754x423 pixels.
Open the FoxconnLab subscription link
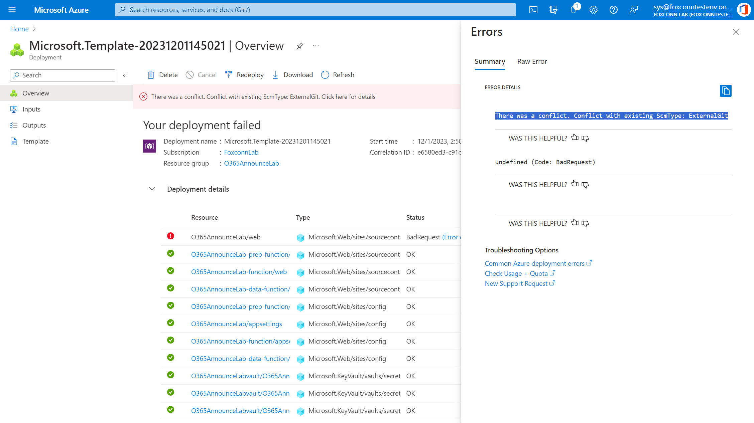(241, 152)
